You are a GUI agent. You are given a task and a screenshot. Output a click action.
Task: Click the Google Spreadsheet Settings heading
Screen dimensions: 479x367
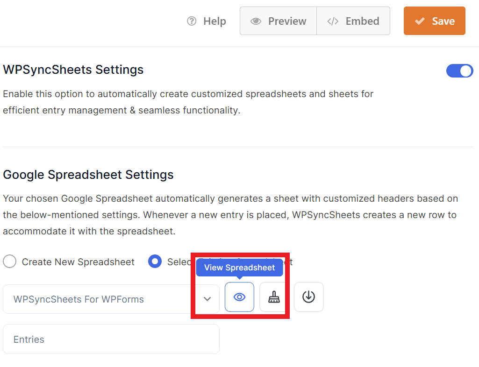point(88,175)
